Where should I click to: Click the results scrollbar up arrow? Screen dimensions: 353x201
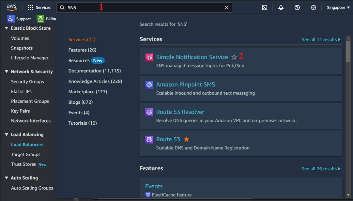[348, 39]
